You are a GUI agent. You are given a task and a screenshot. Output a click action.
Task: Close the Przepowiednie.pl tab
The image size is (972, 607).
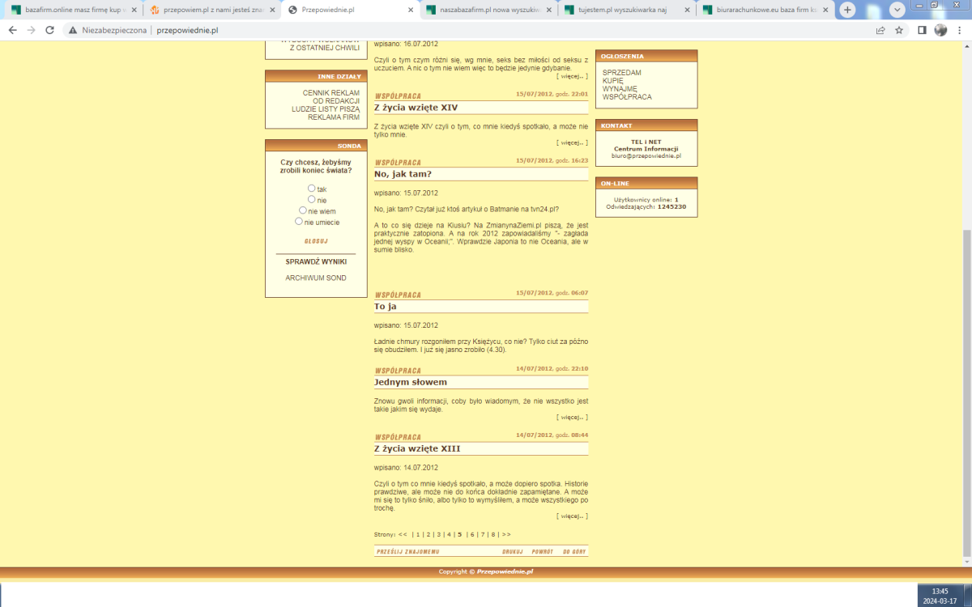coord(408,11)
